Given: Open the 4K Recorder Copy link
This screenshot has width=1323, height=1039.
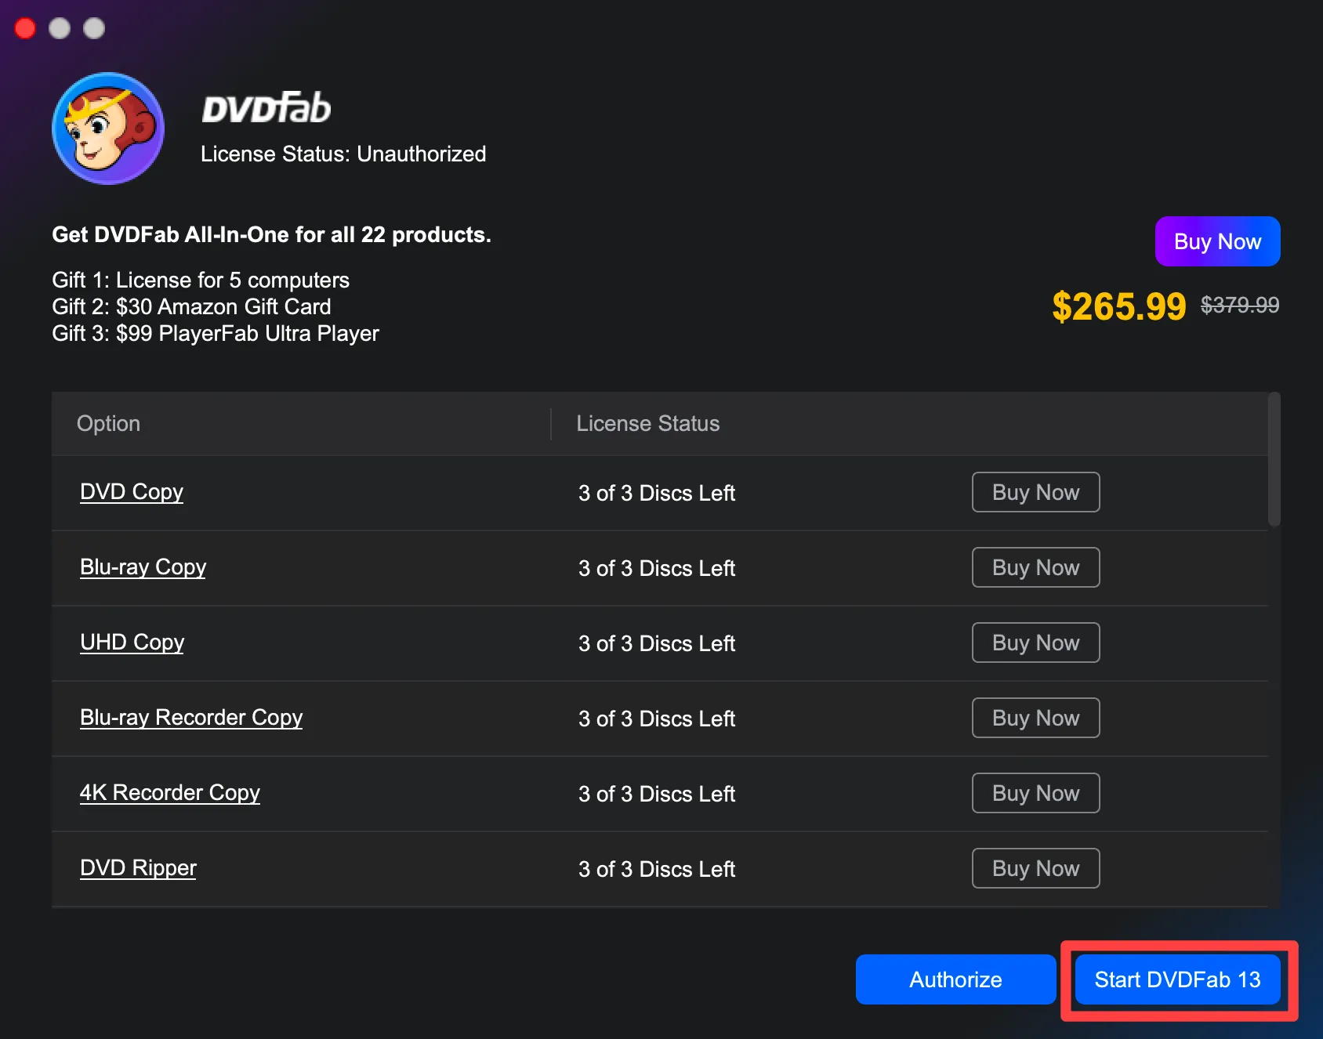Looking at the screenshot, I should click(169, 793).
